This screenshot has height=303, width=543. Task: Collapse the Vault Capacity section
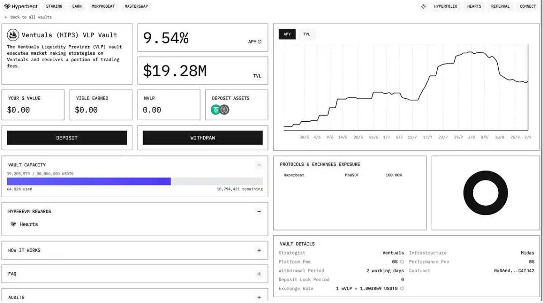point(259,165)
